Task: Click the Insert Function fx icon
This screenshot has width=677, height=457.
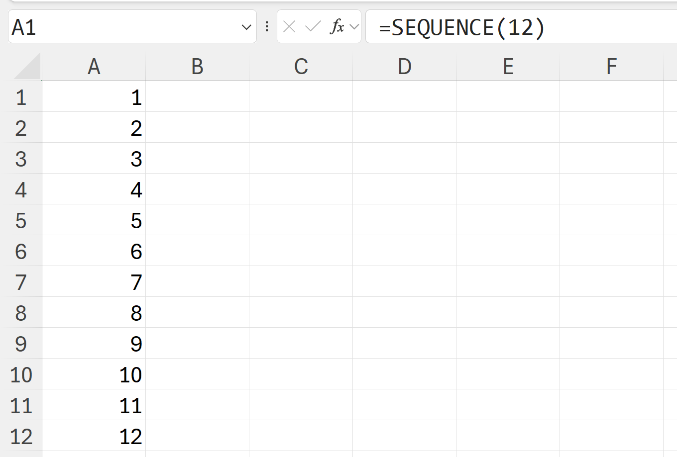Action: (337, 27)
